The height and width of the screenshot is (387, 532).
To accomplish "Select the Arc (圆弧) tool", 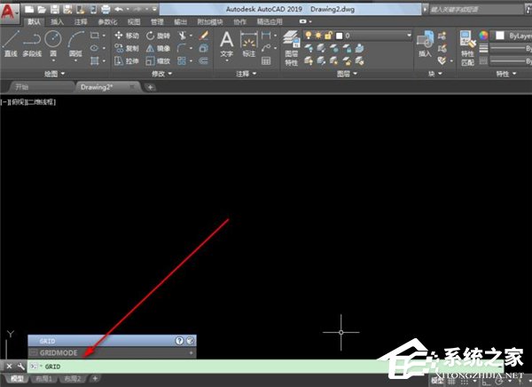I will 75,43.
